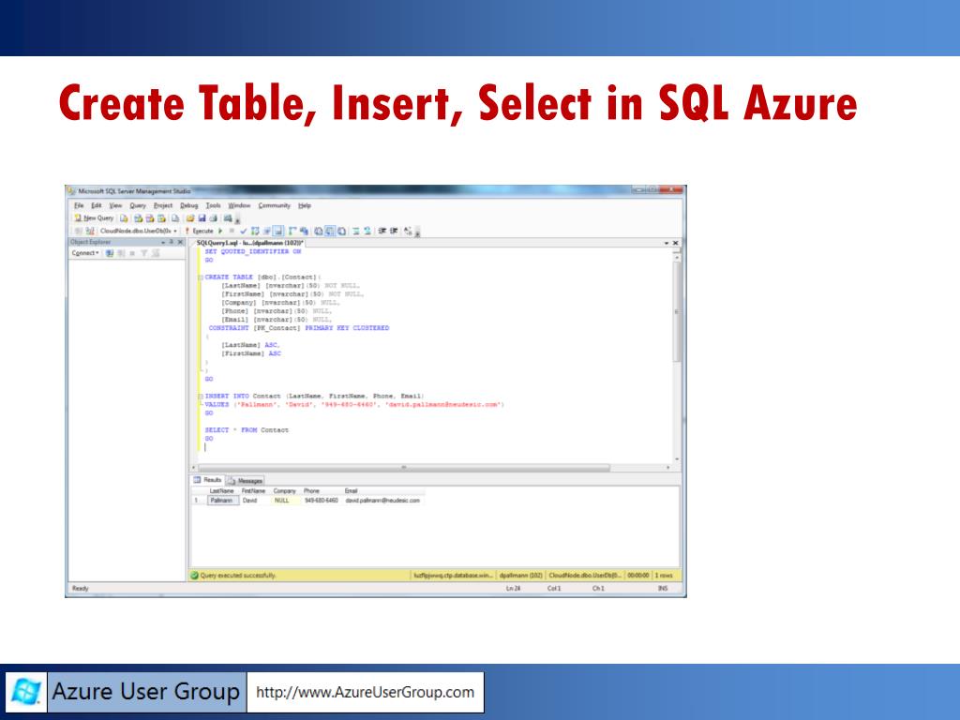This screenshot has width=960, height=720.
Task: Start debugging with the green arrow
Action: point(219,231)
